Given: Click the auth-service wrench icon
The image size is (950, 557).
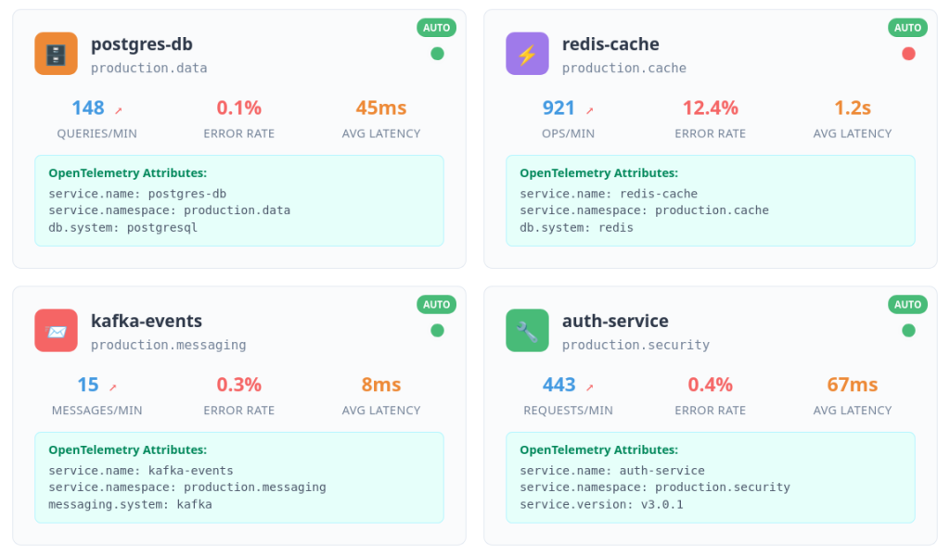Looking at the screenshot, I should click(527, 330).
